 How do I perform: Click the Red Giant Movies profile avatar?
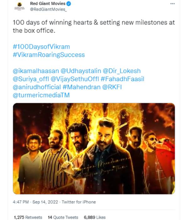click(20, 6)
